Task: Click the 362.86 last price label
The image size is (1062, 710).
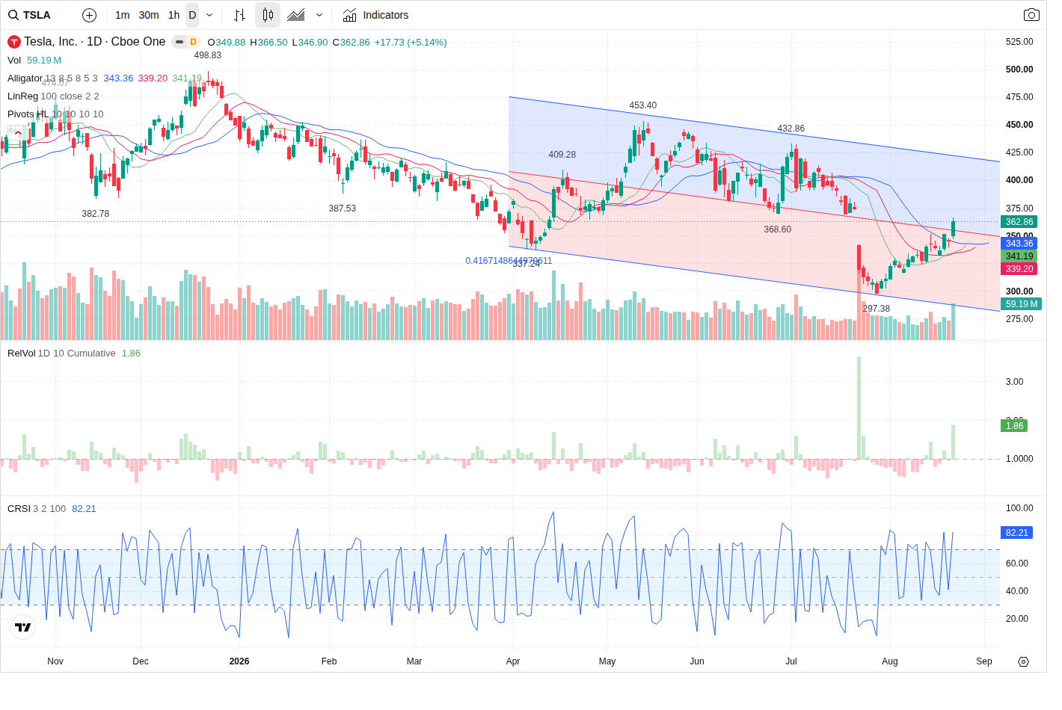Action: tap(1019, 222)
